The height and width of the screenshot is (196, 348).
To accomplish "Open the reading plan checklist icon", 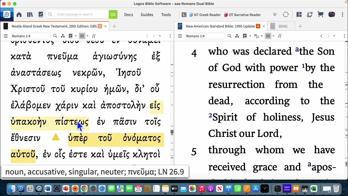I will point(41,15).
